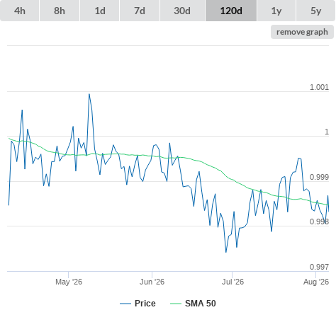Click the Jul '26 axis label
This screenshot has height=322, width=336.
click(x=233, y=282)
